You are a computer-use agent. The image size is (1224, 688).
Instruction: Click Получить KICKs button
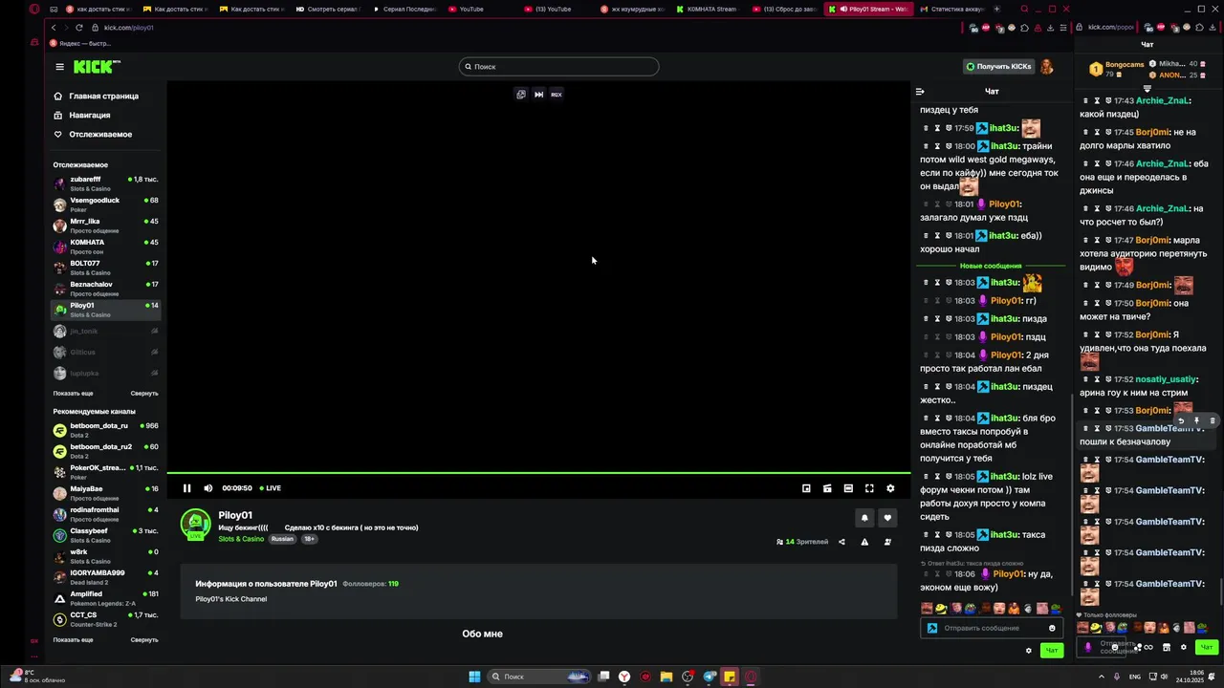coord(998,67)
